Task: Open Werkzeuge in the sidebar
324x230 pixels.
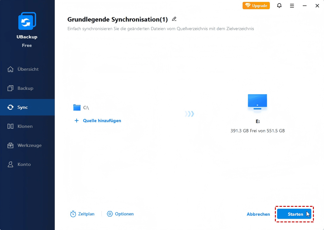Action: tap(29, 145)
